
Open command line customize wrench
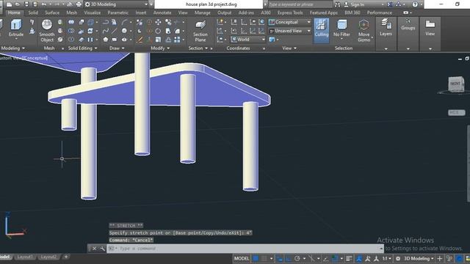(102, 249)
